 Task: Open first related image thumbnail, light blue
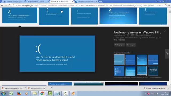tap(119, 60)
